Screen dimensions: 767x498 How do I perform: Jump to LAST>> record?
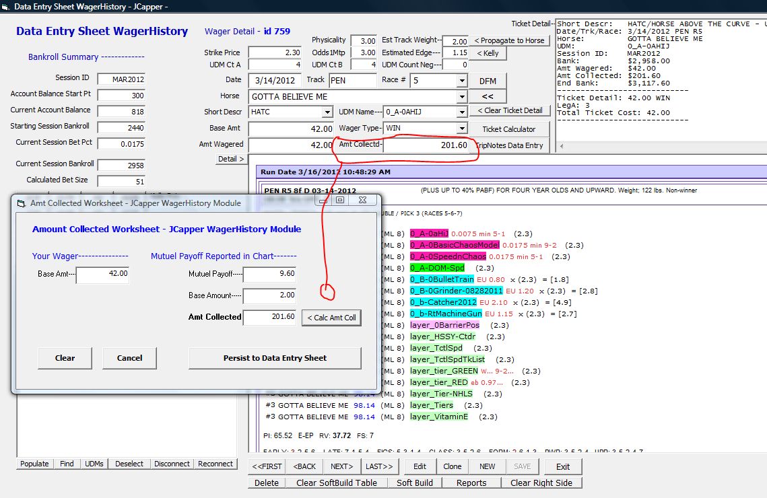click(379, 467)
